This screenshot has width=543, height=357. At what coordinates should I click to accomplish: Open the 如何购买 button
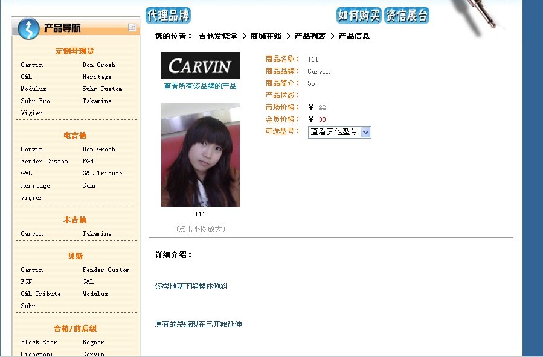pos(359,16)
